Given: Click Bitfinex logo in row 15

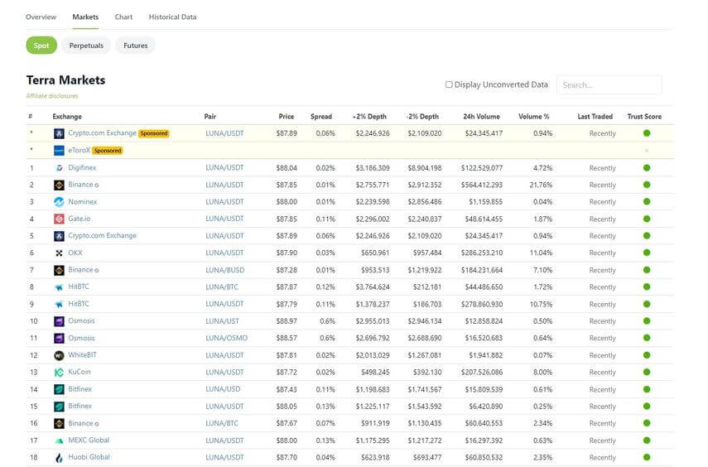Looking at the screenshot, I should point(59,407).
